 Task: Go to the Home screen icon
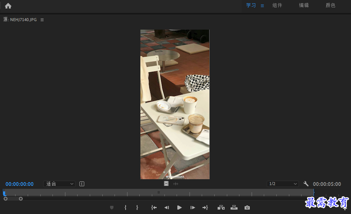coord(8,6)
